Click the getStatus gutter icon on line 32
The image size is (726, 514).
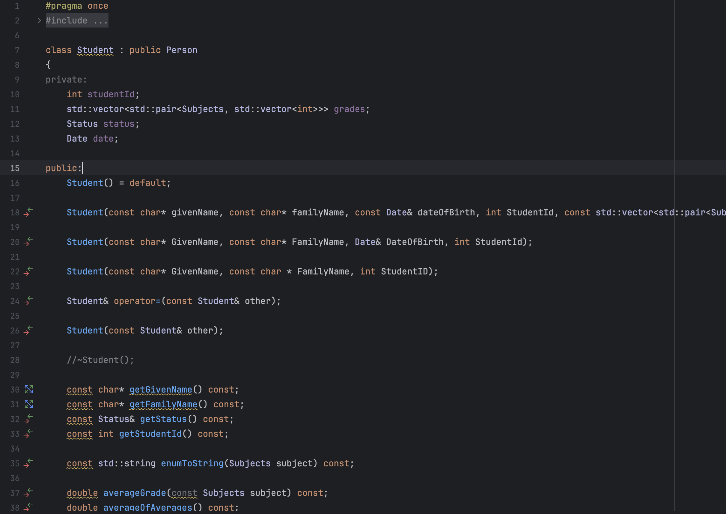(x=29, y=419)
